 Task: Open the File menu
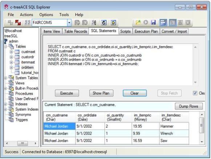tap(11, 15)
